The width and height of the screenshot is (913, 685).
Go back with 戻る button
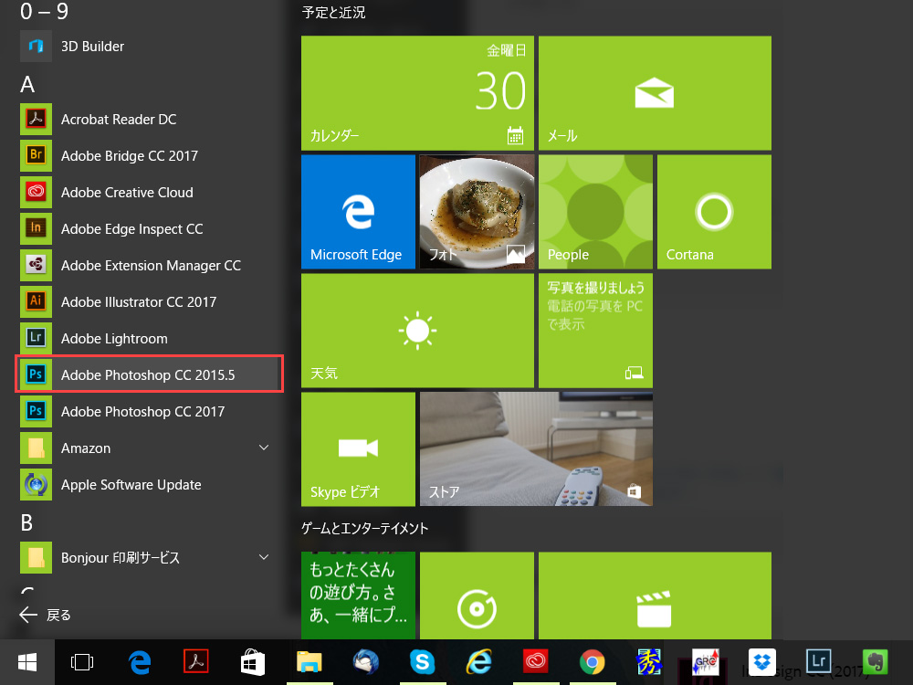tap(45, 615)
